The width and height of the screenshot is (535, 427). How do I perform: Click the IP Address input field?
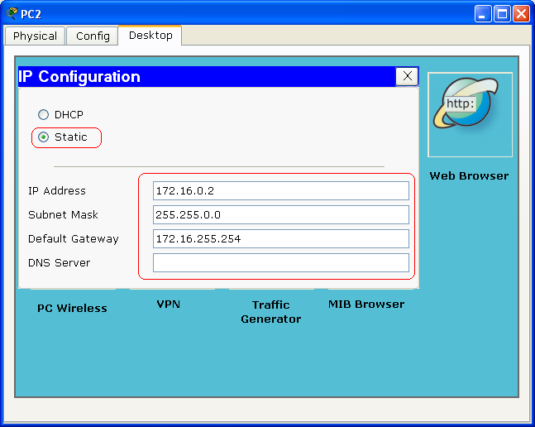(x=281, y=191)
